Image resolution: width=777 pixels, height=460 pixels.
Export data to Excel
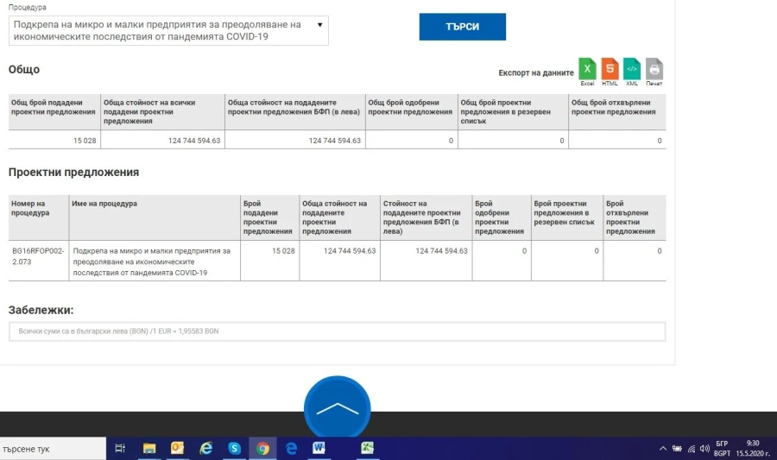coord(587,72)
